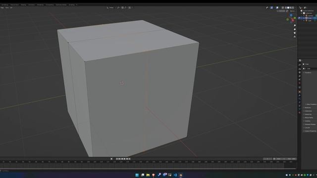This screenshot has width=317, height=178.
Task: Open the Modifiers wrench properties tab
Action: 300,95
